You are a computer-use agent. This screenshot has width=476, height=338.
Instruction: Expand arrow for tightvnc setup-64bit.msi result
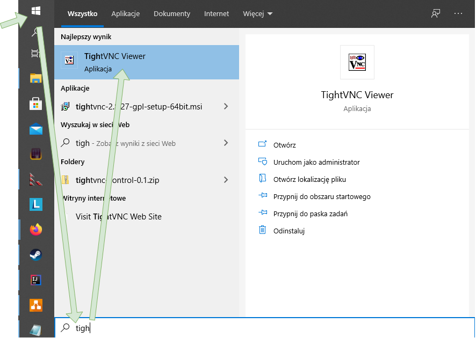point(226,106)
